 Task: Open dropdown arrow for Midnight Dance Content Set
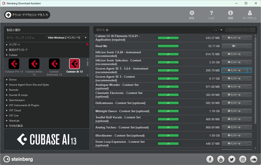click(250, 111)
